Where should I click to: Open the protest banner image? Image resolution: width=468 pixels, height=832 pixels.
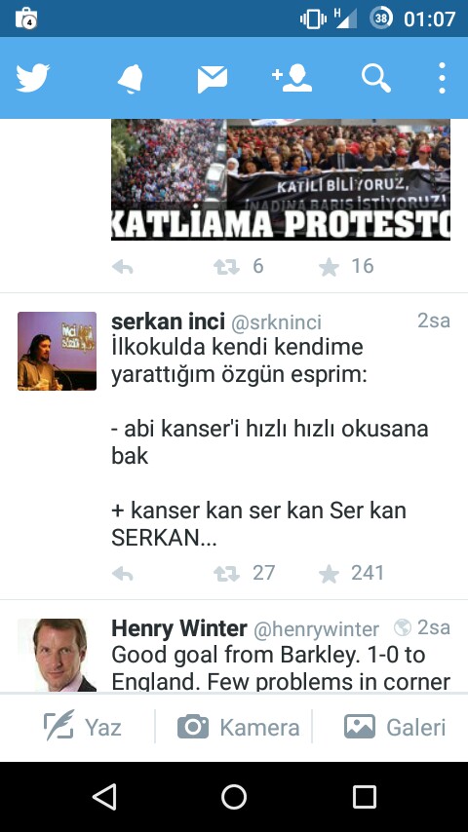tap(281, 179)
